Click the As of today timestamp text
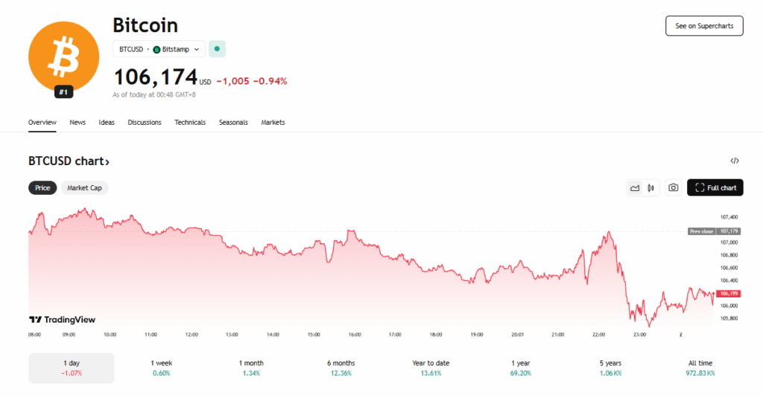Screen dimensions: 763x397 [154, 94]
